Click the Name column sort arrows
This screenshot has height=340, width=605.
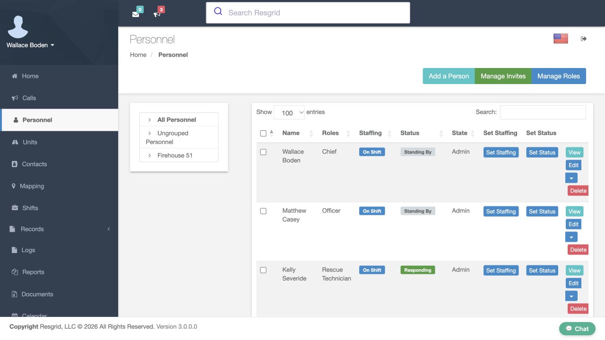point(311,133)
